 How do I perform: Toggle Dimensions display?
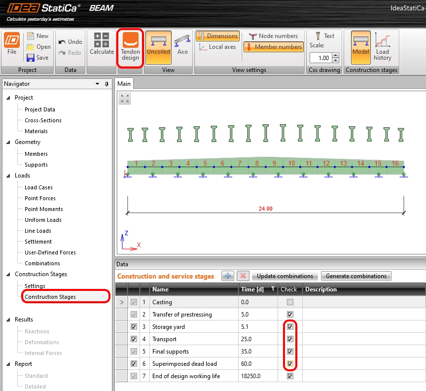pyautogui.click(x=217, y=36)
